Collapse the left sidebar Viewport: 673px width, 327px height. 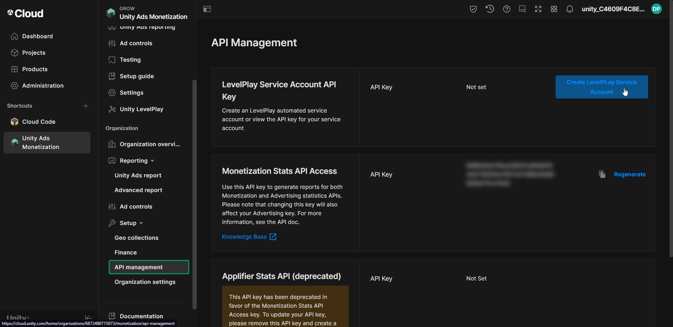(88, 318)
